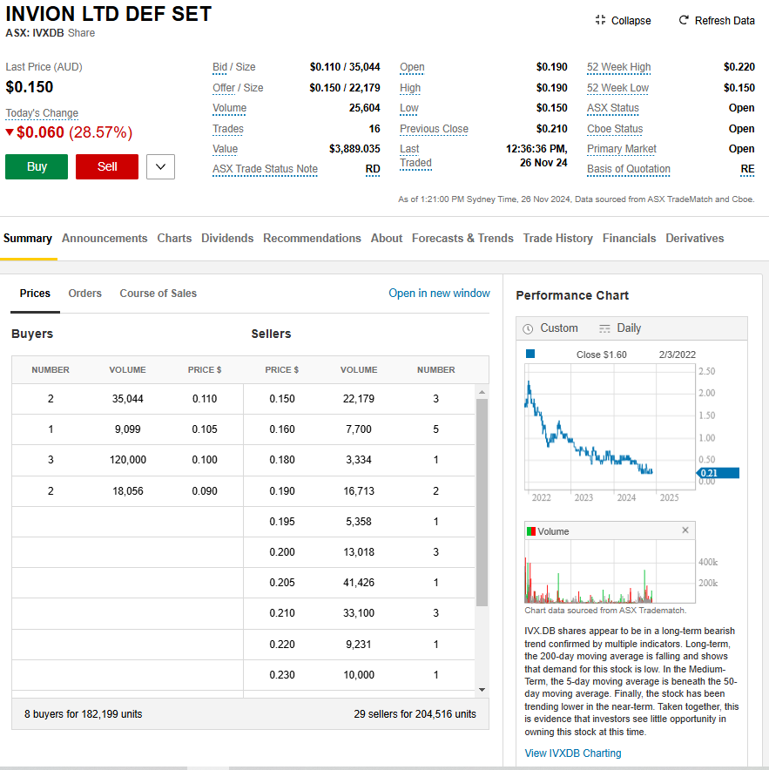Image resolution: width=769 pixels, height=770 pixels.
Task: Open the Derivatives tab
Action: click(695, 238)
